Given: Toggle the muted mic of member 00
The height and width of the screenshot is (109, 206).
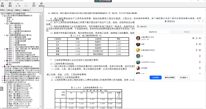Looking at the screenshot, I should point(200,56).
